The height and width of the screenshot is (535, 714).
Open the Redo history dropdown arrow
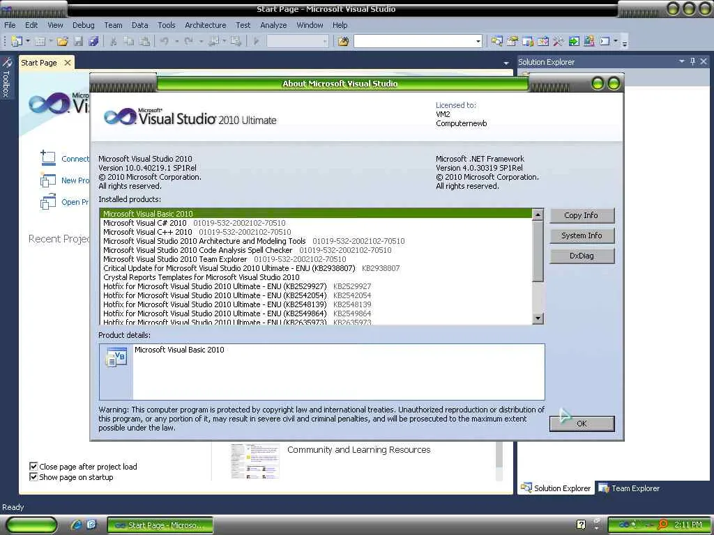click(x=201, y=41)
